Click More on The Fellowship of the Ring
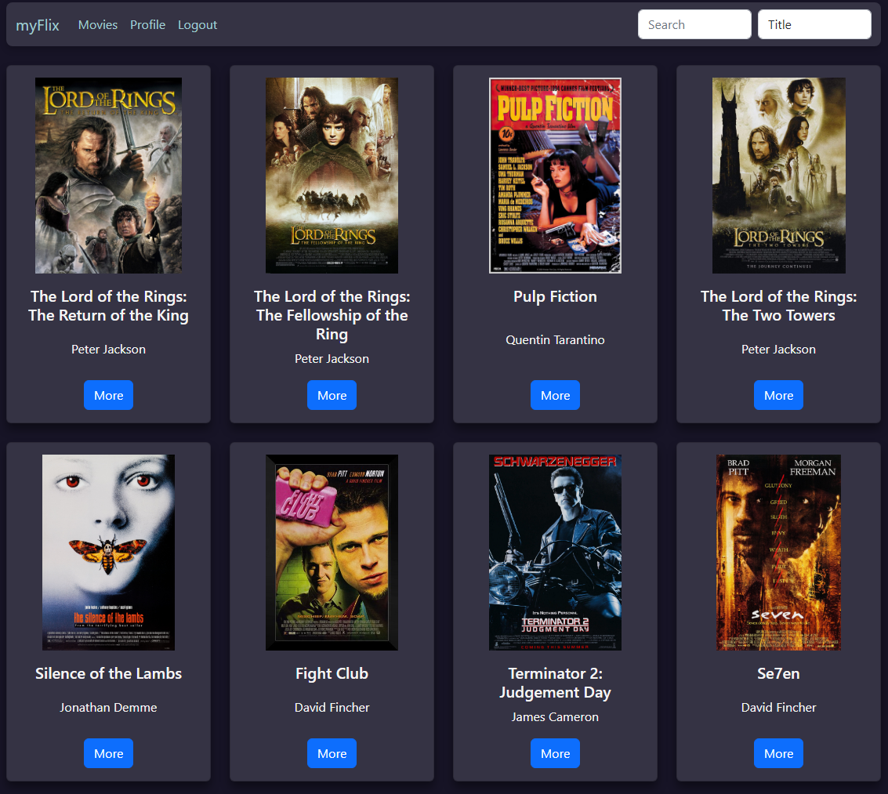The width and height of the screenshot is (888, 794). [332, 395]
